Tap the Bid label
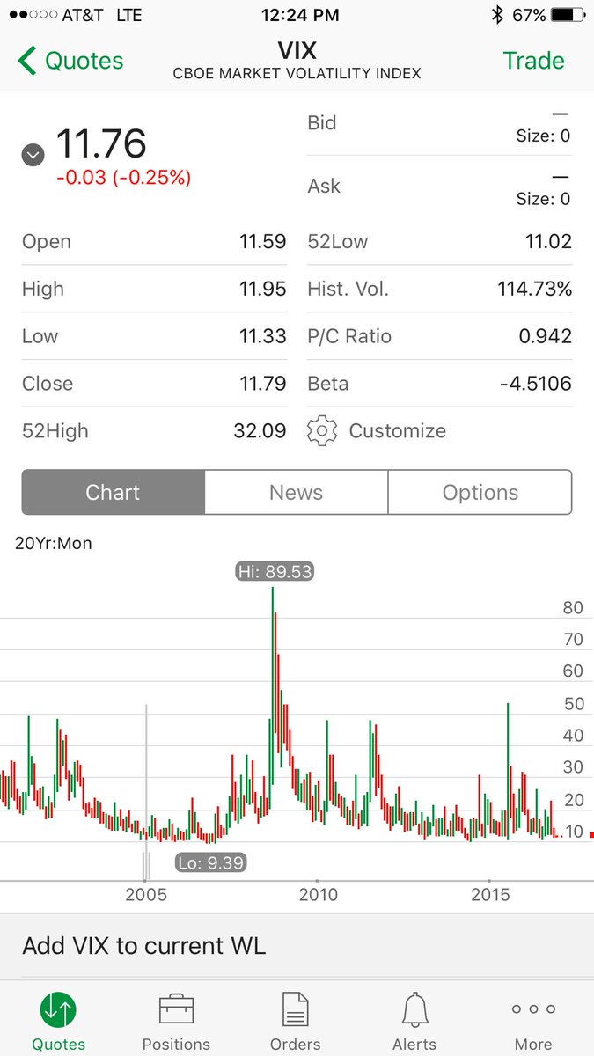Image resolution: width=594 pixels, height=1056 pixels. pyautogui.click(x=321, y=123)
